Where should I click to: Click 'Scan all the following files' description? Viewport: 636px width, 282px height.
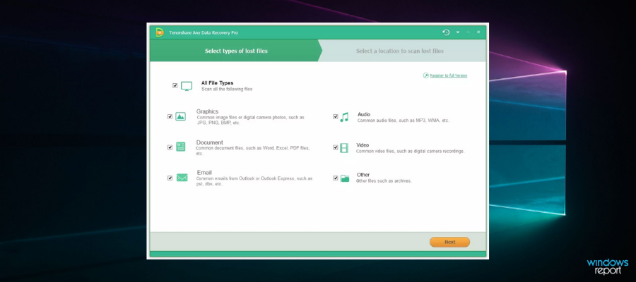point(227,89)
